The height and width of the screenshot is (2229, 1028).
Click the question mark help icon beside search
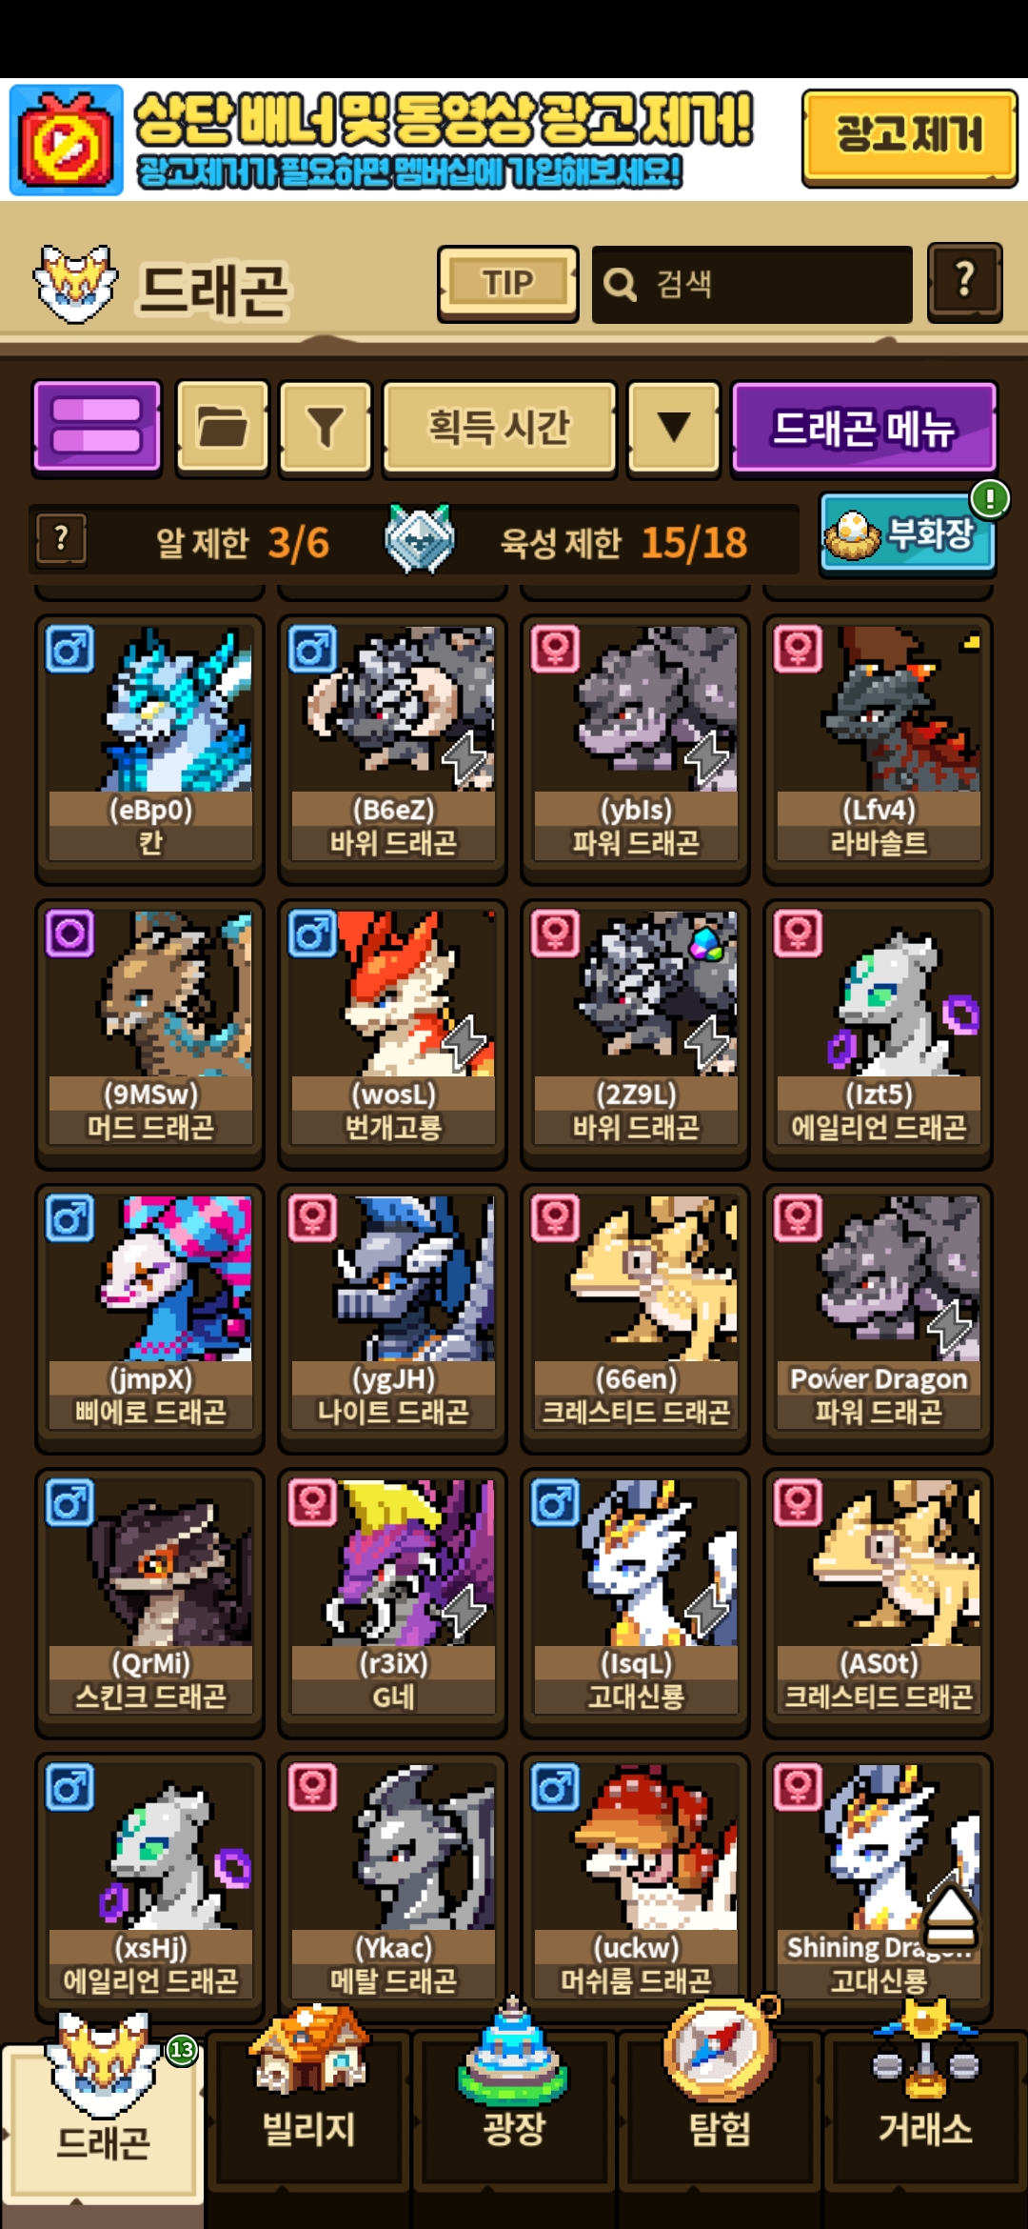(964, 283)
